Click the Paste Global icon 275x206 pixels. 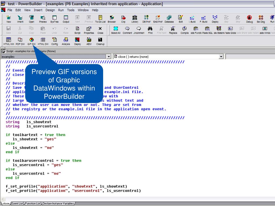point(230,30)
